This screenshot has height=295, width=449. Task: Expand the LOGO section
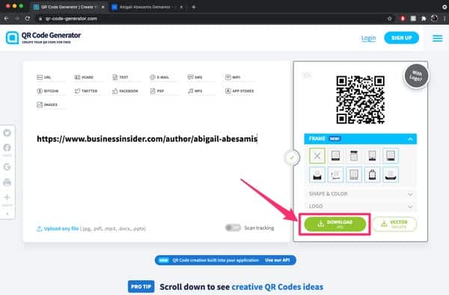[360, 206]
